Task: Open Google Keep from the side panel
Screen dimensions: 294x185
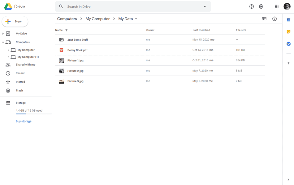Action: pyautogui.click(x=288, y=32)
